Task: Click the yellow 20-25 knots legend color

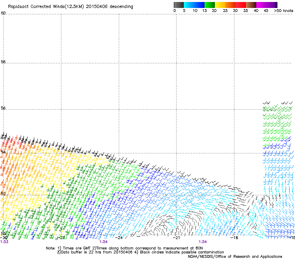Action: point(220,5)
